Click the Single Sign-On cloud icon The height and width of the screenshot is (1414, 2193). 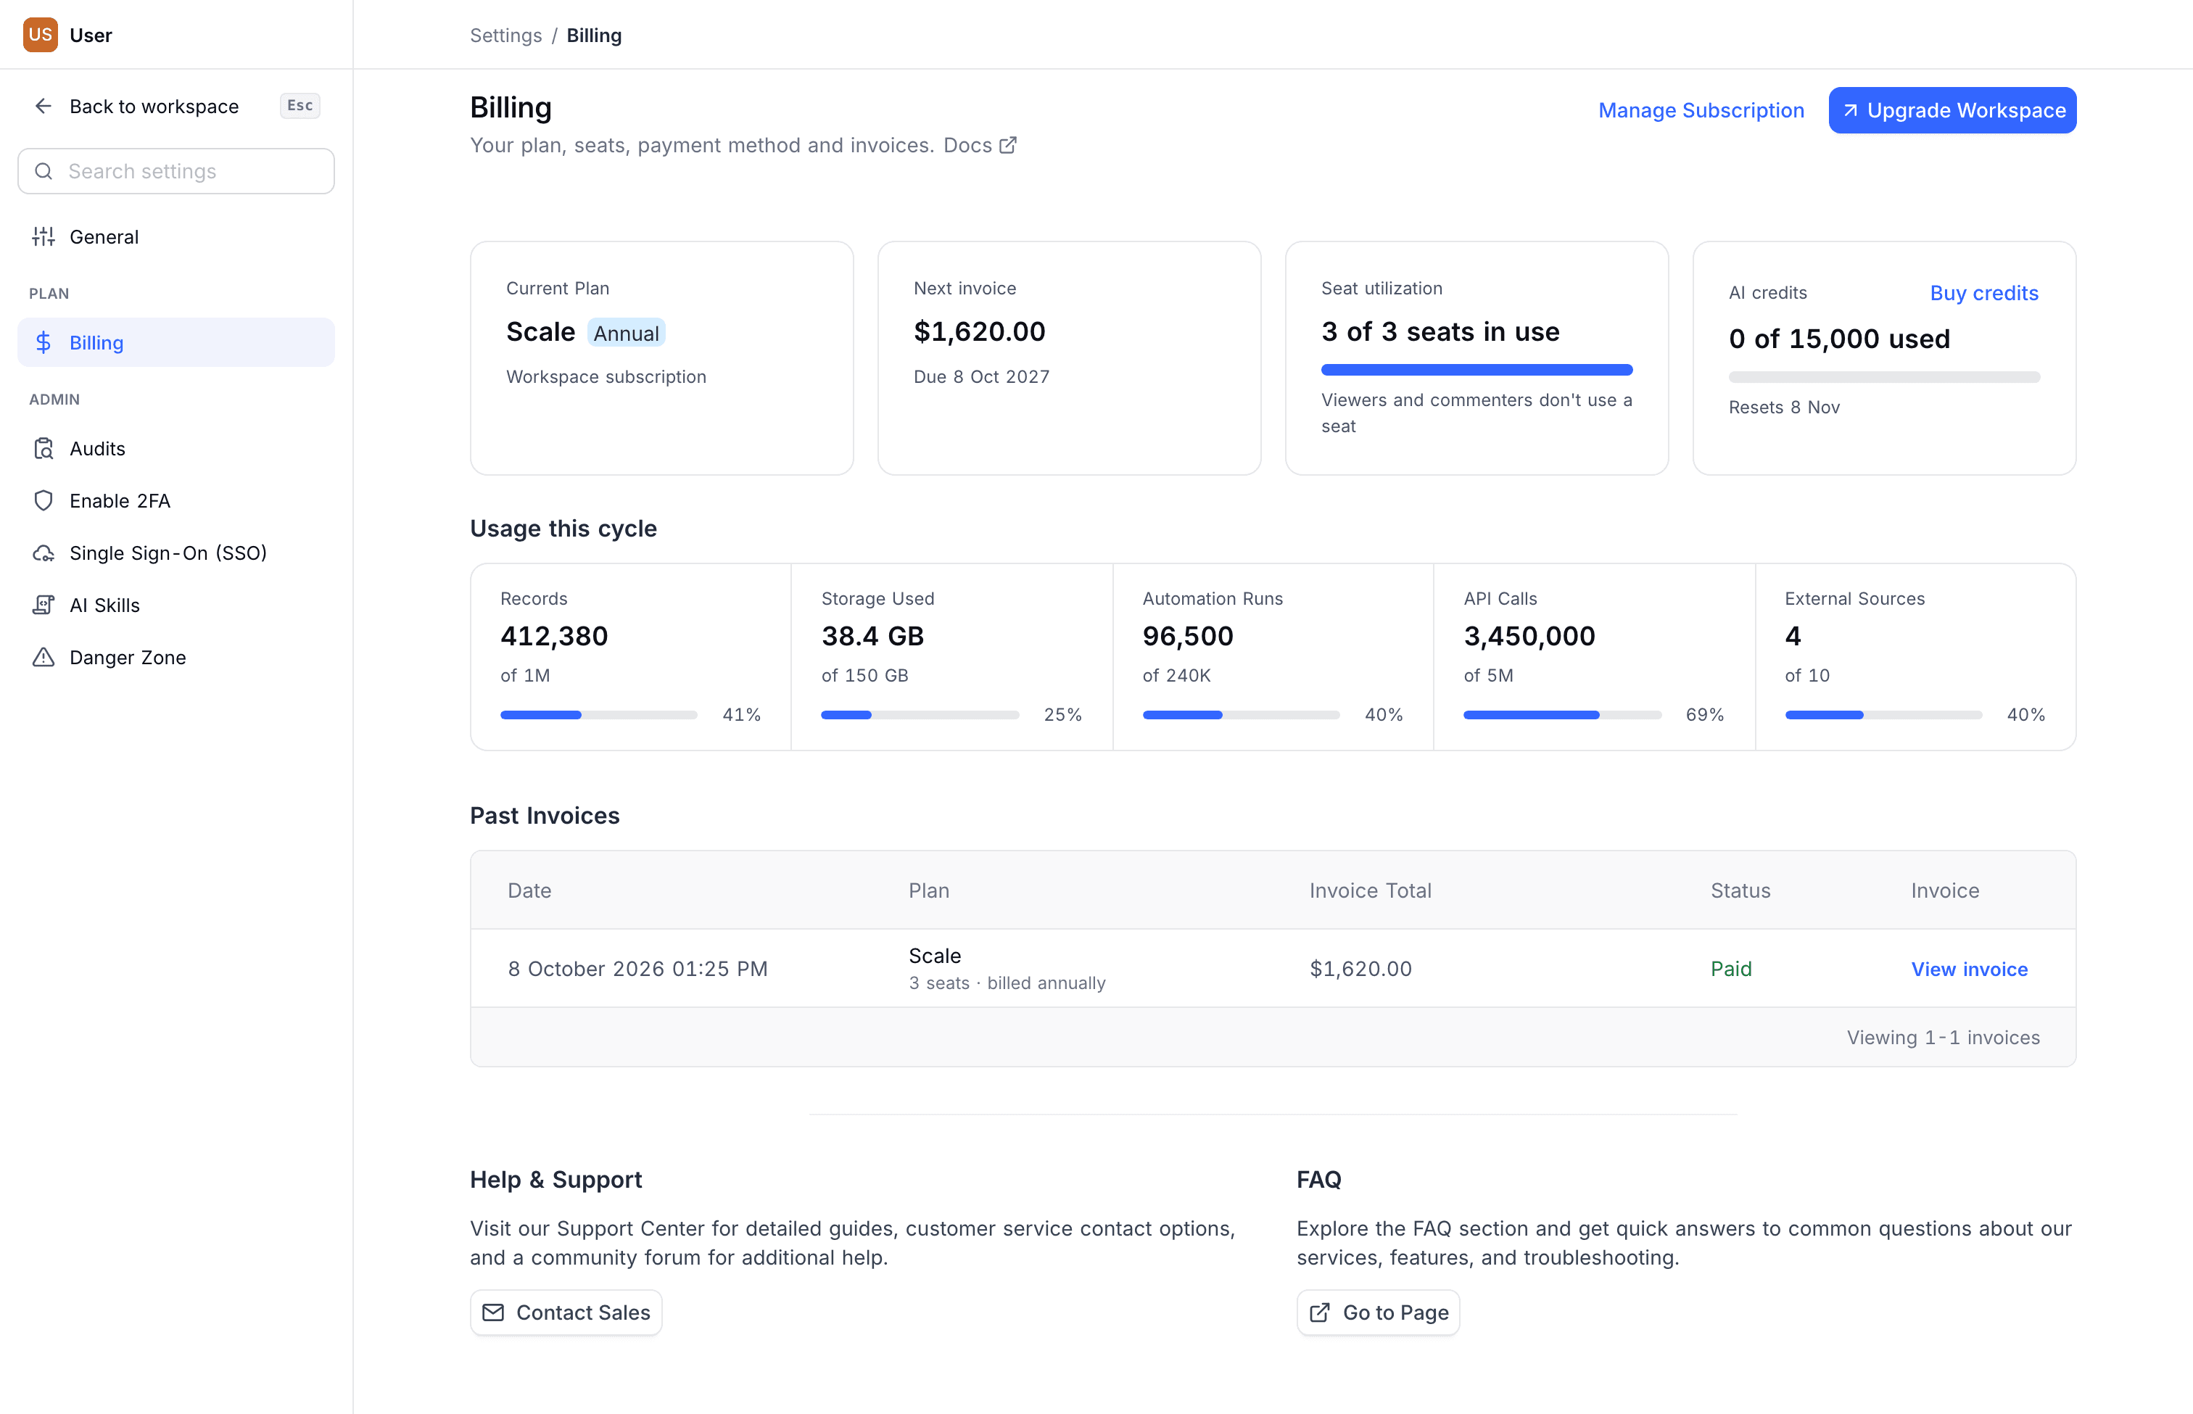click(x=44, y=554)
